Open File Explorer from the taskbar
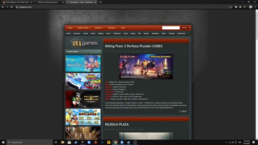 [63, 142]
